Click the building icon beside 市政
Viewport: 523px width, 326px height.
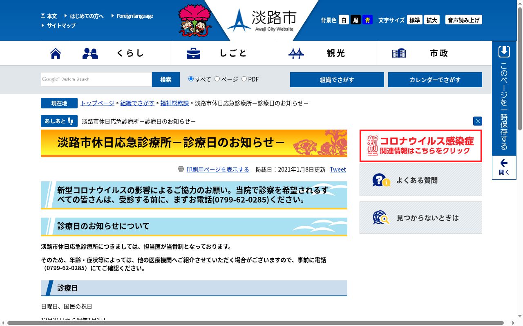pos(399,53)
